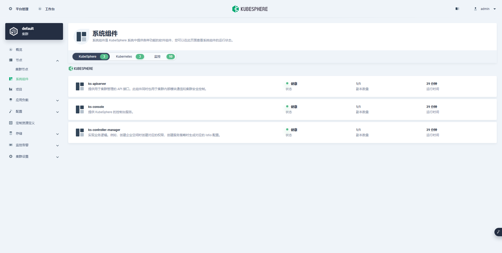Image resolution: width=502 pixels, height=253 pixels.
Task: Click the system components page header icon
Action: pos(81,37)
